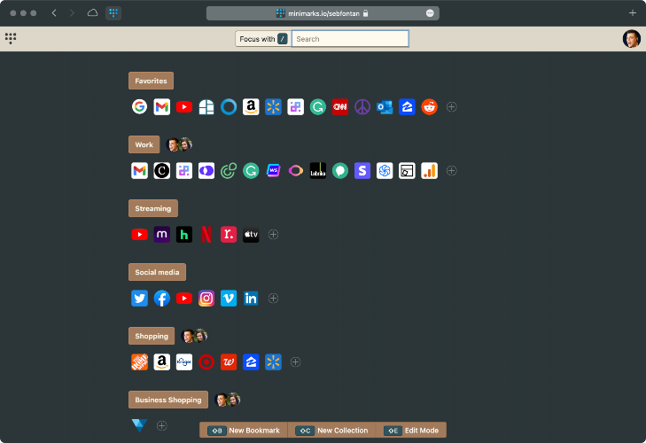The image size is (646, 443).
Task: Open the pink ring bookmark in Work
Action: (295, 171)
